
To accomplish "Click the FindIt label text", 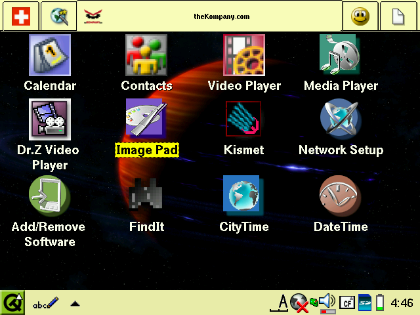I will (x=146, y=226).
